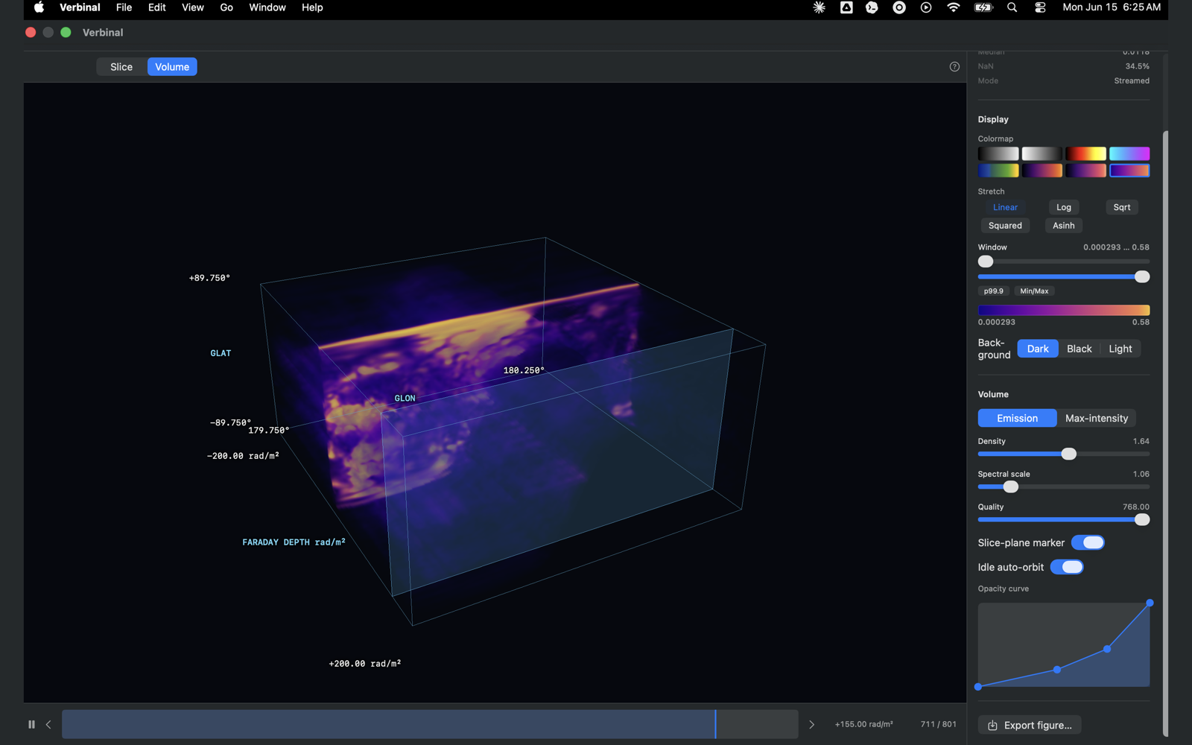Click the 711 / 801 channel counter
This screenshot has width=1192, height=745.
tap(938, 724)
